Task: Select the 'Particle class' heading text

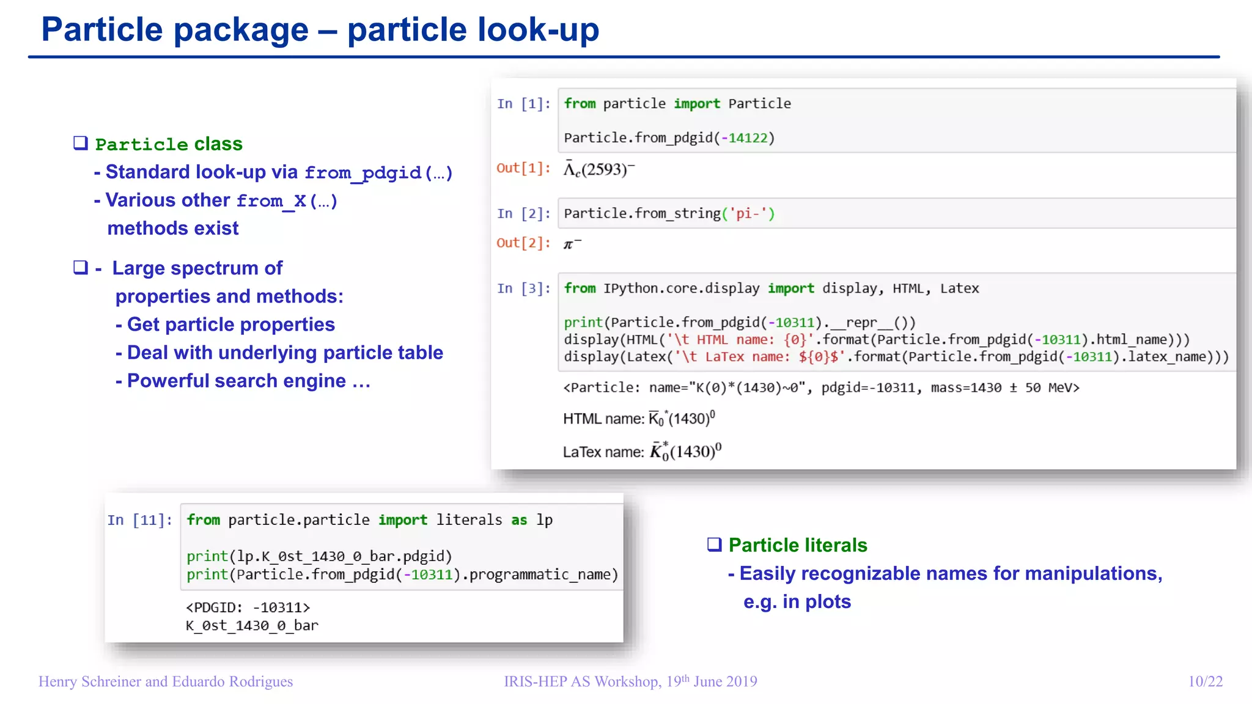Action: point(169,144)
